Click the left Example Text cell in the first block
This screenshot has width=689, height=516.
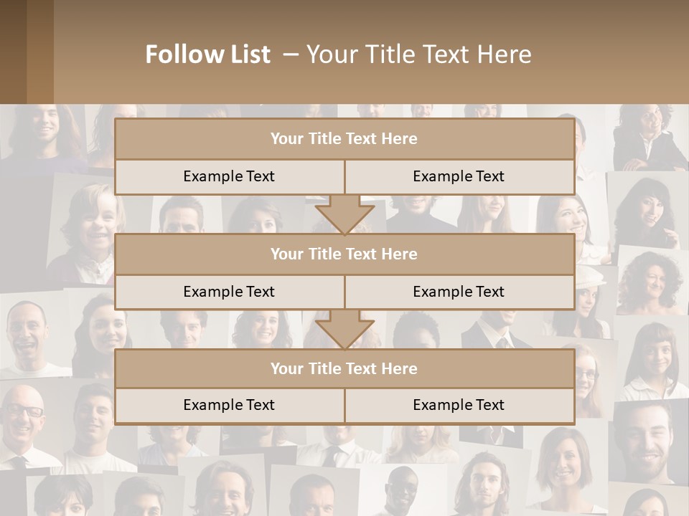229,177
